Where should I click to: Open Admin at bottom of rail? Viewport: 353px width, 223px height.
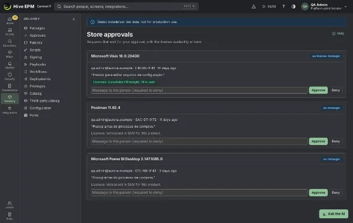9,205
